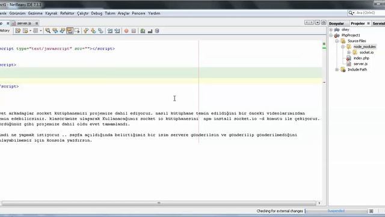The width and height of the screenshot is (385, 217).
Task: Switch to the server.js tab
Action: 24,23
